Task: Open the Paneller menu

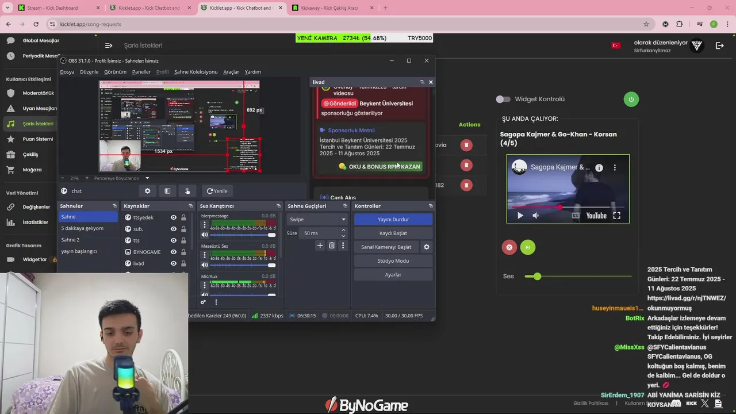Action: (141, 72)
